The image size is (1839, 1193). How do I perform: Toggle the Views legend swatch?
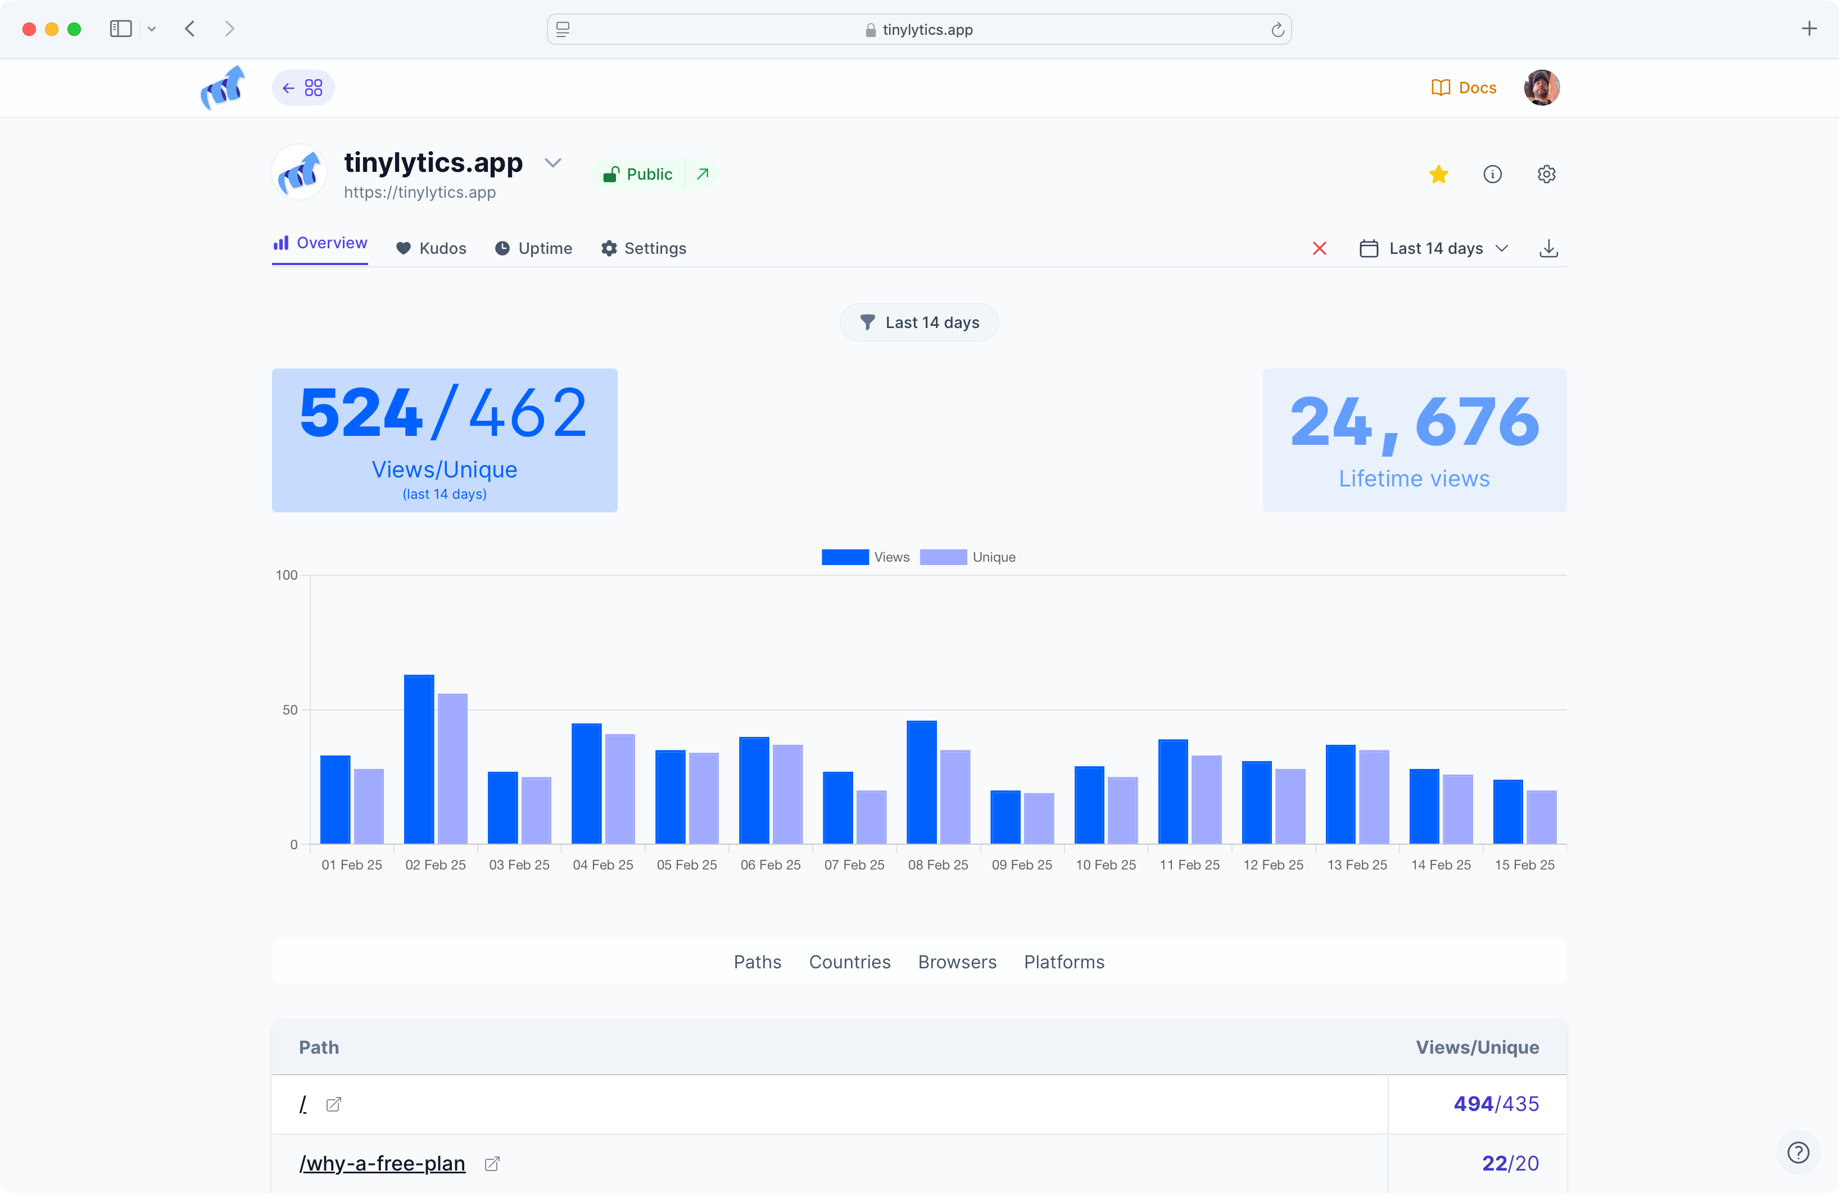click(x=845, y=558)
